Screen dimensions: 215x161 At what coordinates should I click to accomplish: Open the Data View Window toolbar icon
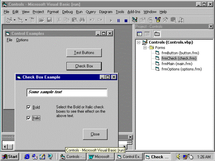point(173,20)
